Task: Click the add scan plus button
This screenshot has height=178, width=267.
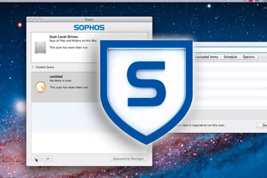Action: (x=35, y=159)
